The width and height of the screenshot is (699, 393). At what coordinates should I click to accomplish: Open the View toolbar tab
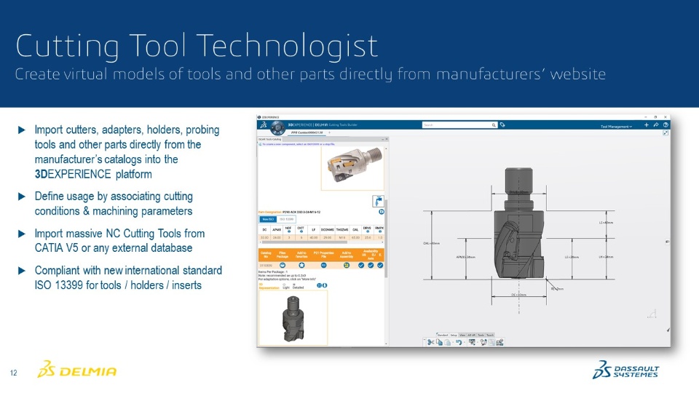point(462,335)
